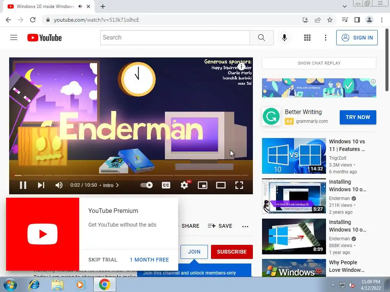Install the YouTube app icon
Screen dimensions: 390x292
click(305, 20)
